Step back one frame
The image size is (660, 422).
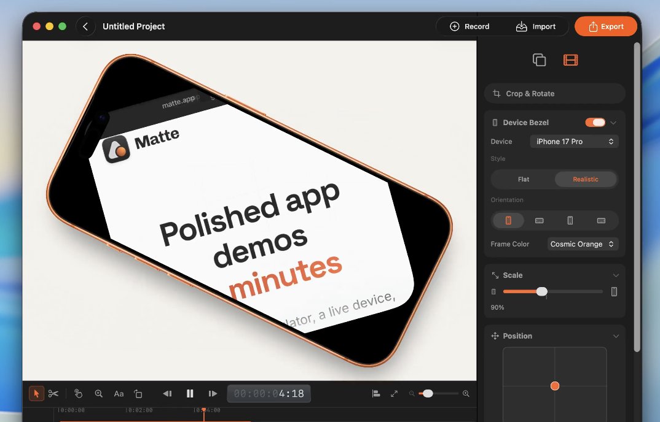tap(167, 393)
